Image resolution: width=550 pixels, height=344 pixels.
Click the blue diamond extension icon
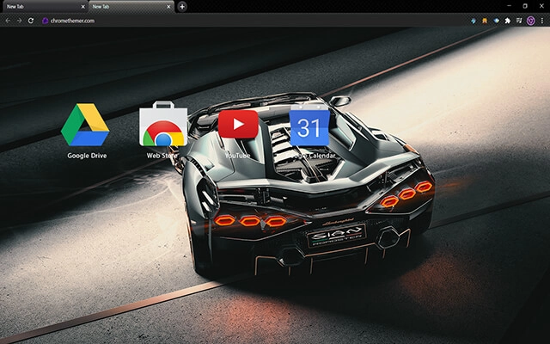point(496,21)
